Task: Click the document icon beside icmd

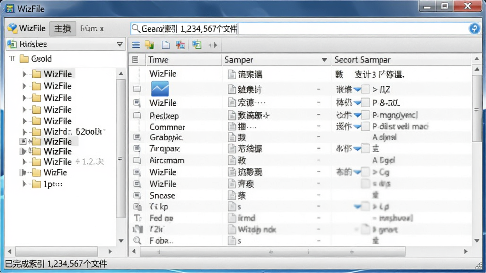Action: tap(232, 218)
